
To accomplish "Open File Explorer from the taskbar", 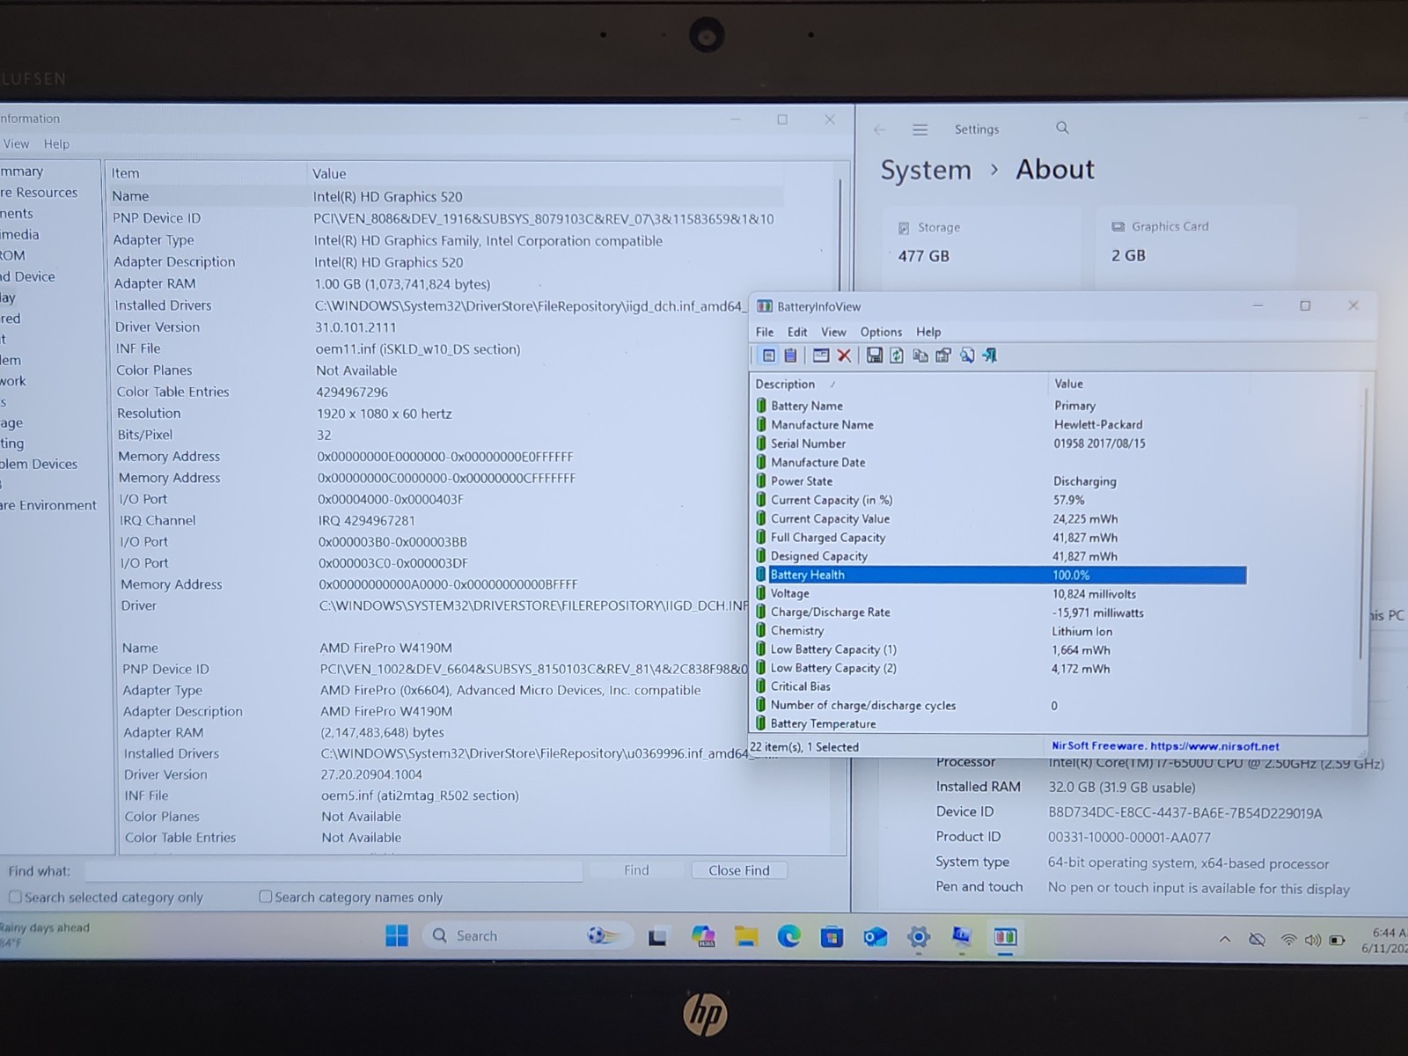I will click(x=746, y=937).
